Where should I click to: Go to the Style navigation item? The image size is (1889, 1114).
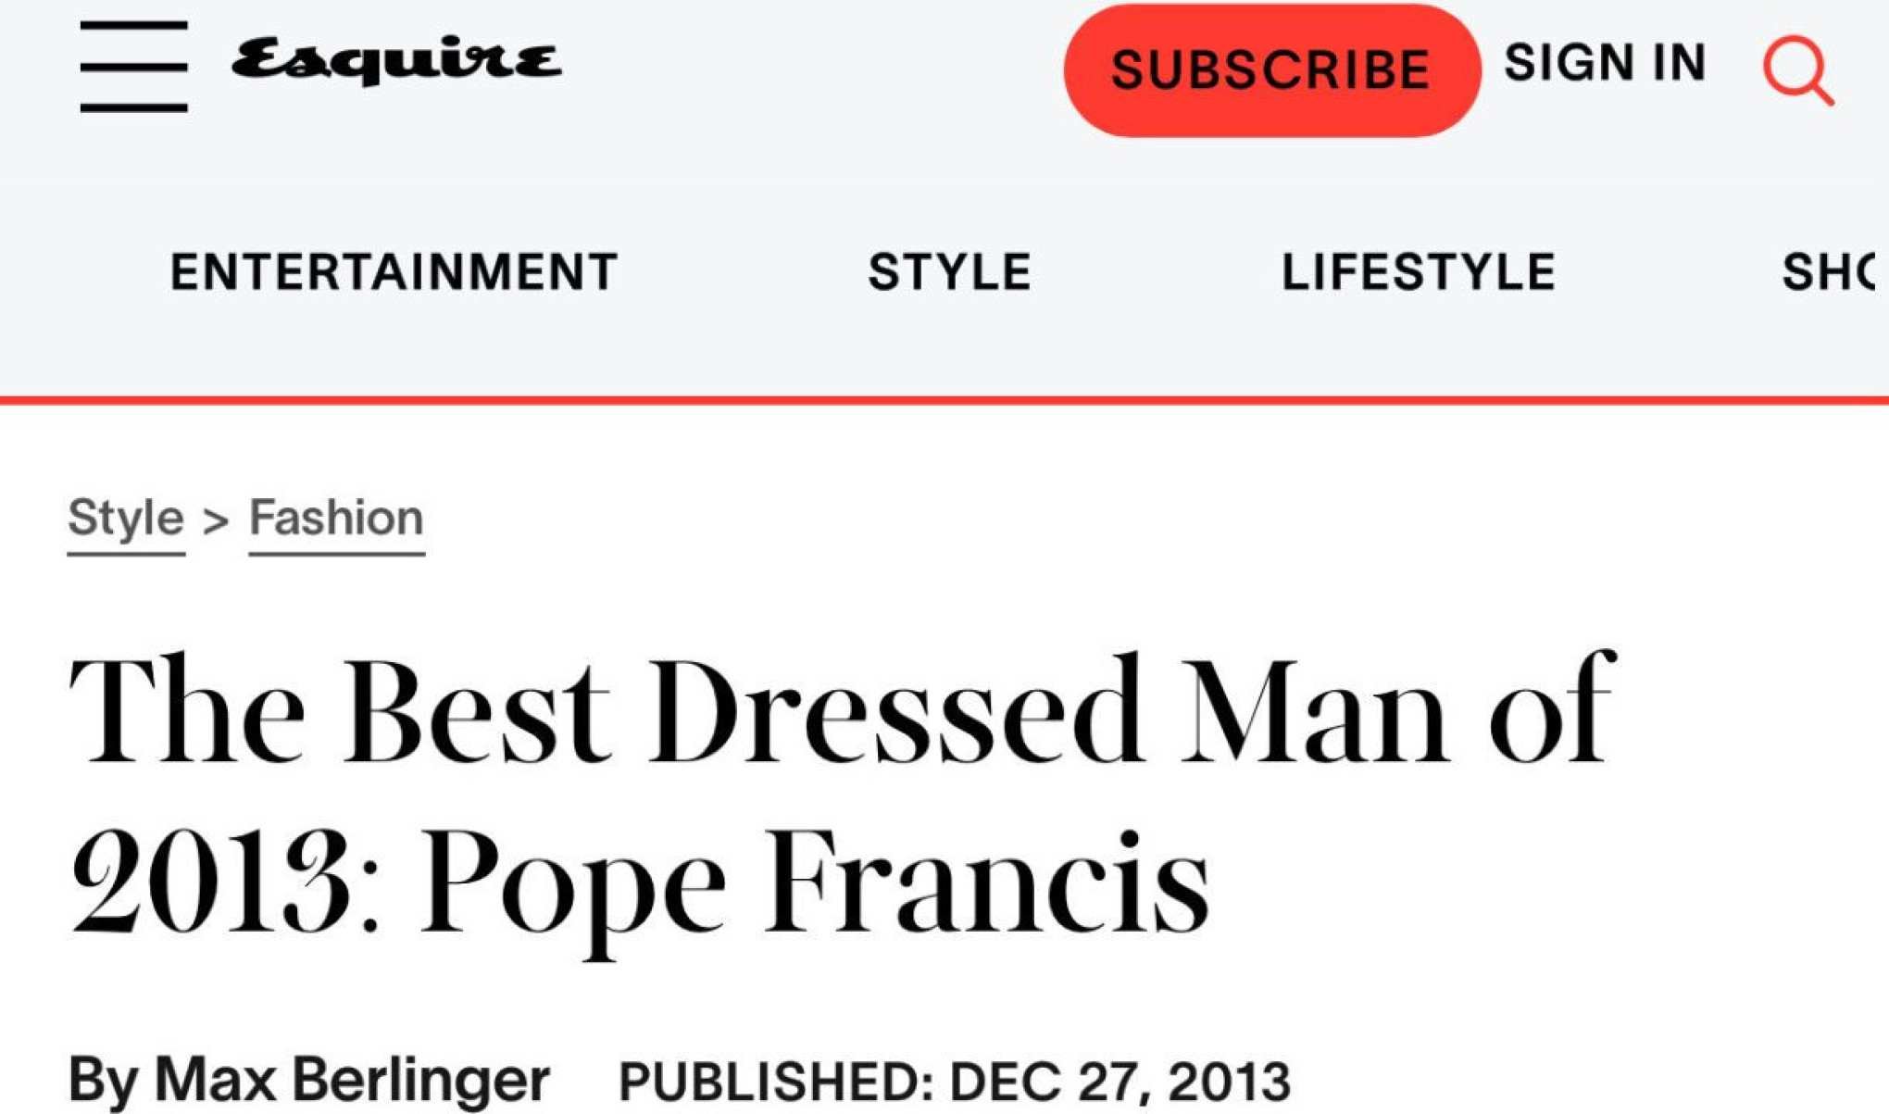[949, 272]
